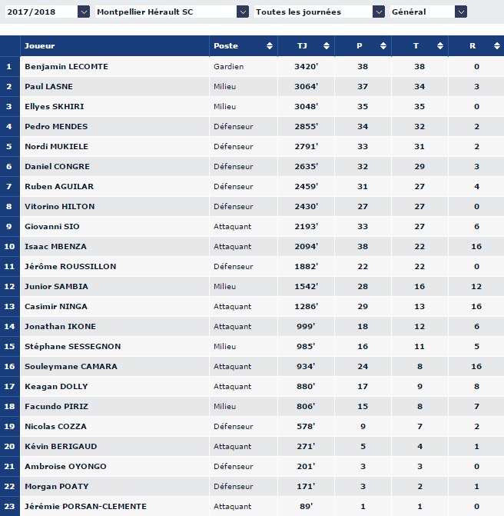
Task: Select player Jérémie PORSAN-CLEMENTE
Action: (x=85, y=507)
